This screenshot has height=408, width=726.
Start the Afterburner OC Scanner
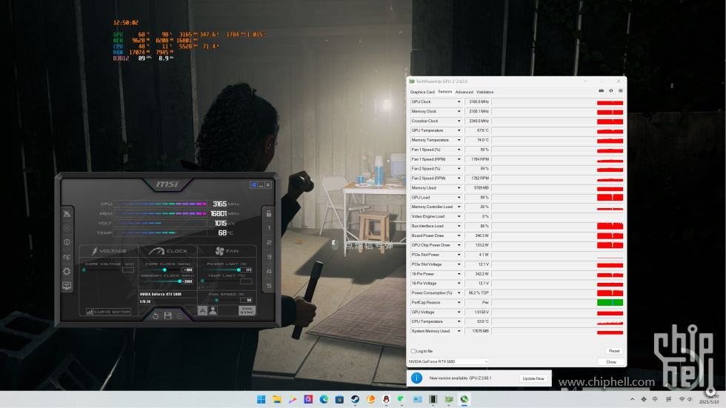[67, 257]
